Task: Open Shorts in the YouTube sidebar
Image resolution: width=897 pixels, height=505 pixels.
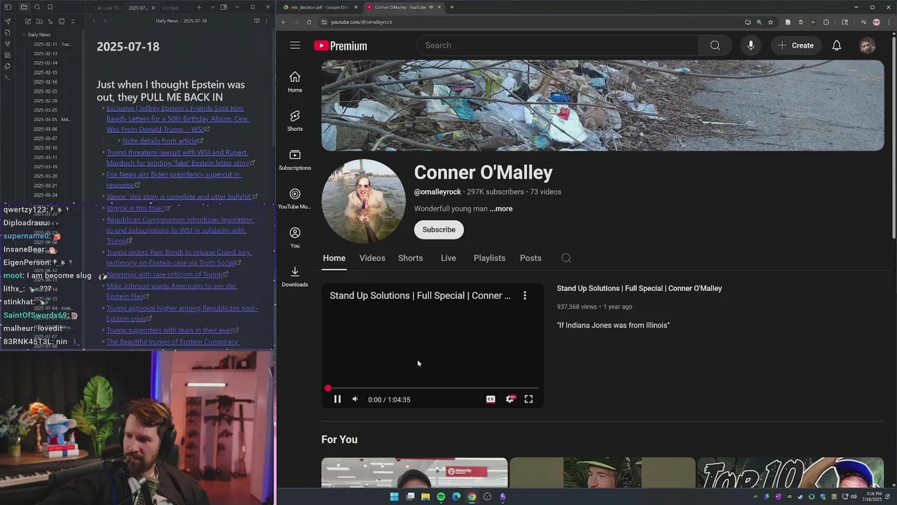Action: pos(295,121)
